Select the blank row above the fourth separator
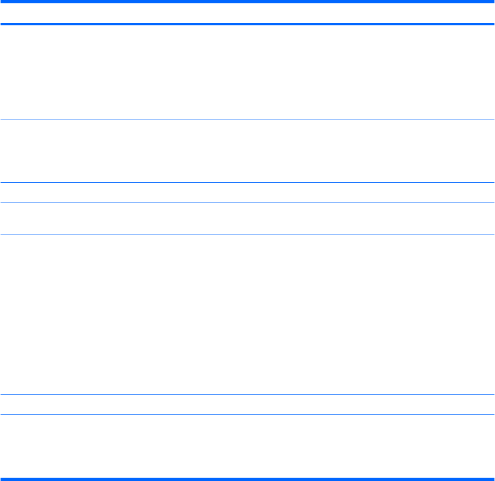Screen dimensions: 495x481 pyautogui.click(x=247, y=218)
